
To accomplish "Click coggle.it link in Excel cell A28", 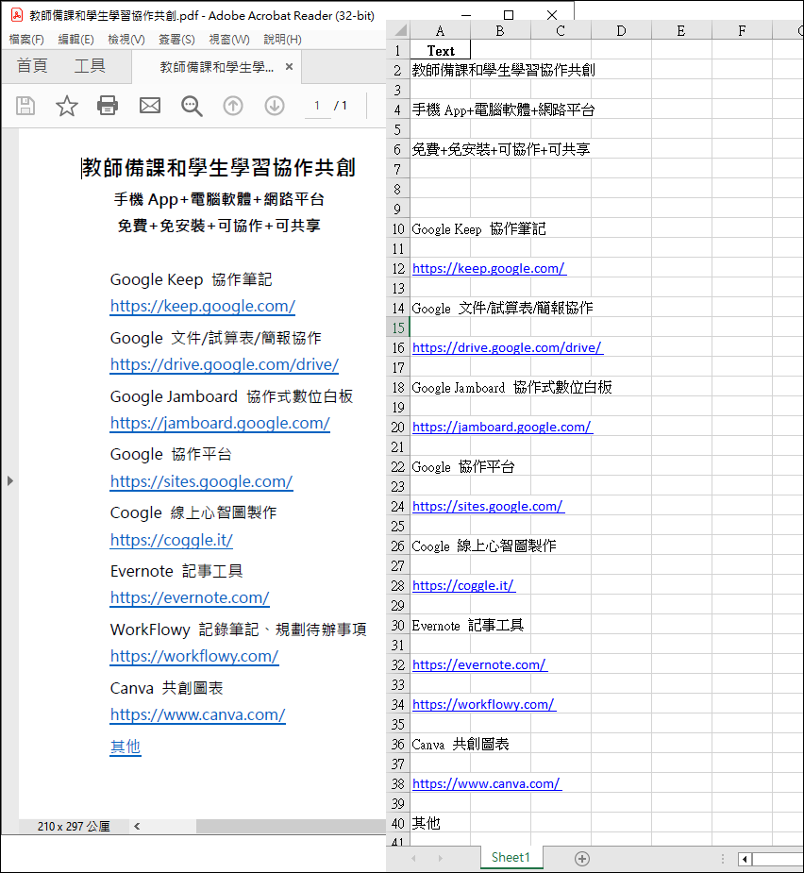I will coord(463,585).
